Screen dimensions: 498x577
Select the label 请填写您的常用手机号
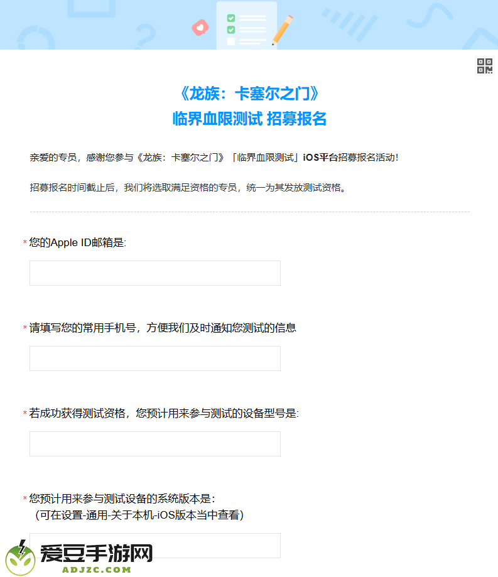(x=162, y=328)
